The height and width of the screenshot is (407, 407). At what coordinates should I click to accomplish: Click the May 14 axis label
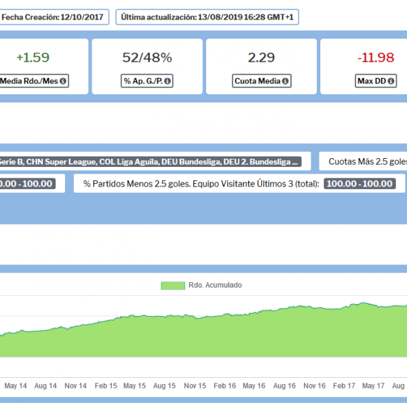[x=16, y=386]
